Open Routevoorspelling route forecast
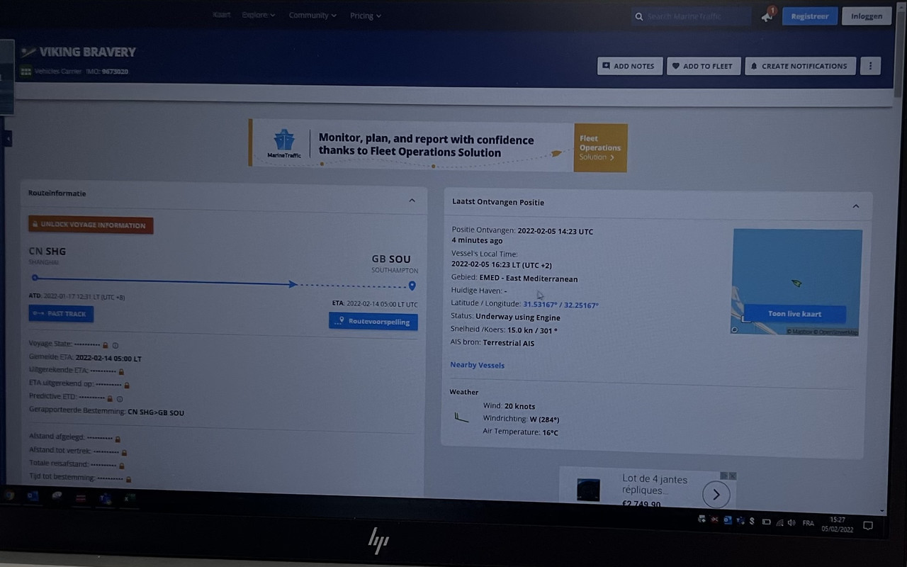 click(373, 321)
